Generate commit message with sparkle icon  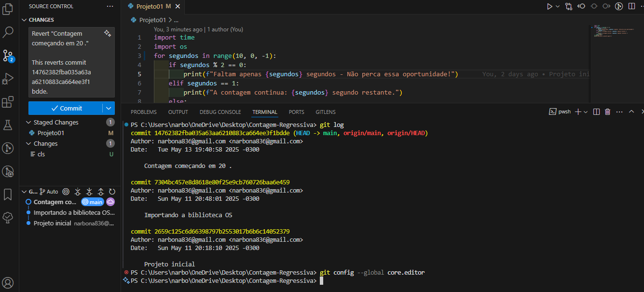pos(108,33)
